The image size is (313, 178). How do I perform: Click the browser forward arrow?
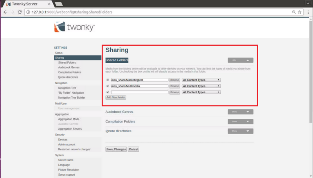[x=13, y=12]
